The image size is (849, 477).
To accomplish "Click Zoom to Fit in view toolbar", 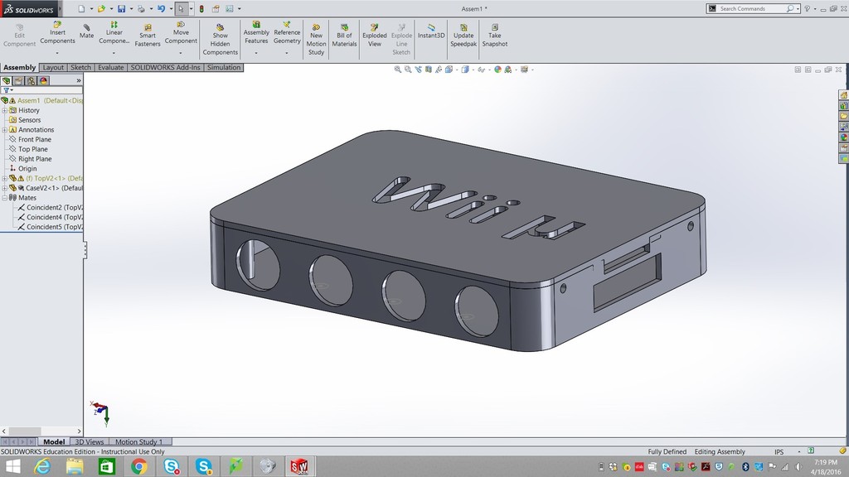I will (x=397, y=70).
